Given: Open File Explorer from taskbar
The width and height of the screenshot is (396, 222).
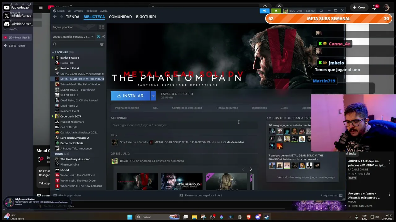Looking at the screenshot, I should tap(194, 217).
